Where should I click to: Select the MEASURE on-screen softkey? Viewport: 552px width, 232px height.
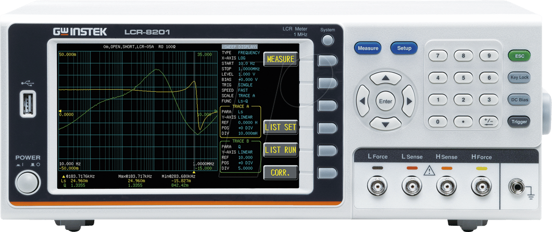pyautogui.click(x=281, y=59)
